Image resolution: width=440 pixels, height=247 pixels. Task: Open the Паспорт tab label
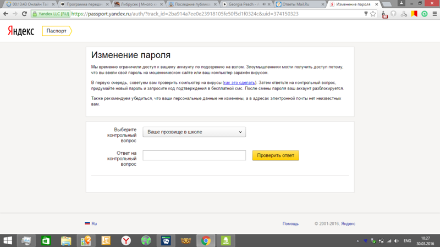[56, 31]
